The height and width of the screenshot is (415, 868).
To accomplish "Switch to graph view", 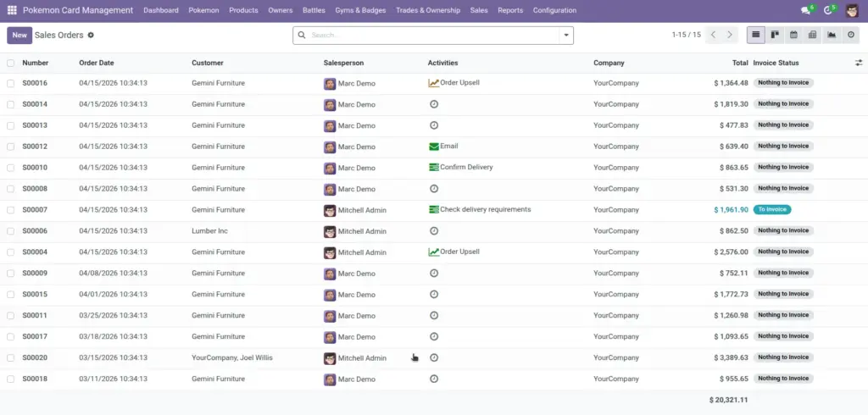I will [x=832, y=35].
